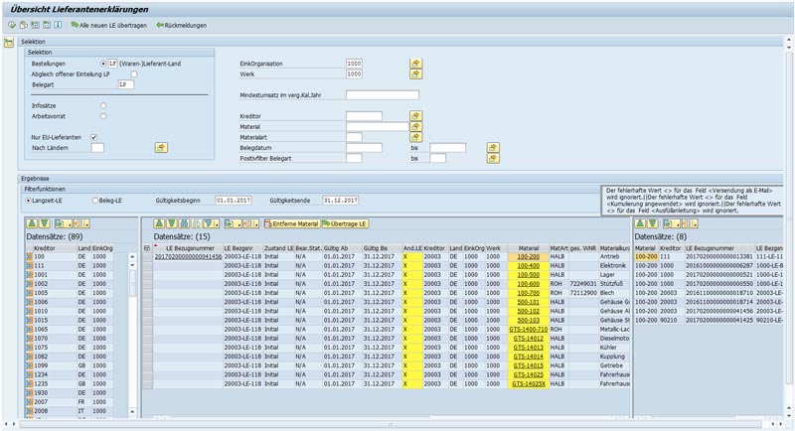The width and height of the screenshot is (795, 431).
Task: Select the Beleg-LE radio button
Action: 94,201
